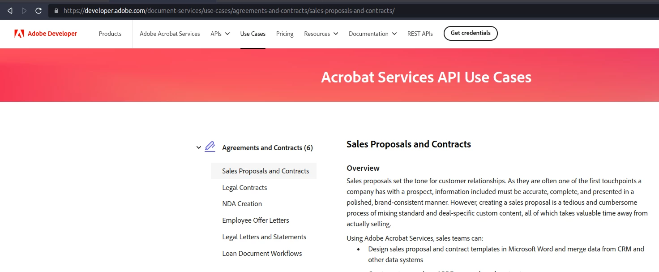The image size is (659, 272).
Task: Click the Overview subheading
Action: click(363, 168)
